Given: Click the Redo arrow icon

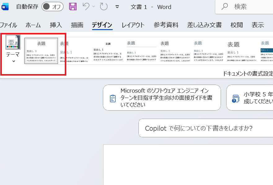Looking at the screenshot, I should [x=104, y=7].
